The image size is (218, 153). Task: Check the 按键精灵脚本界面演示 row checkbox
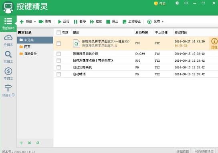point(59,44)
